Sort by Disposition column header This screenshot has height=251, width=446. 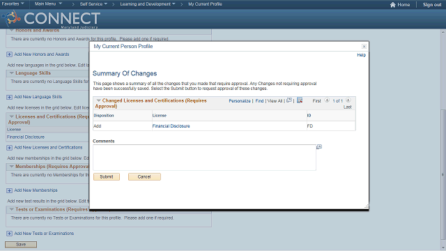[104, 116]
